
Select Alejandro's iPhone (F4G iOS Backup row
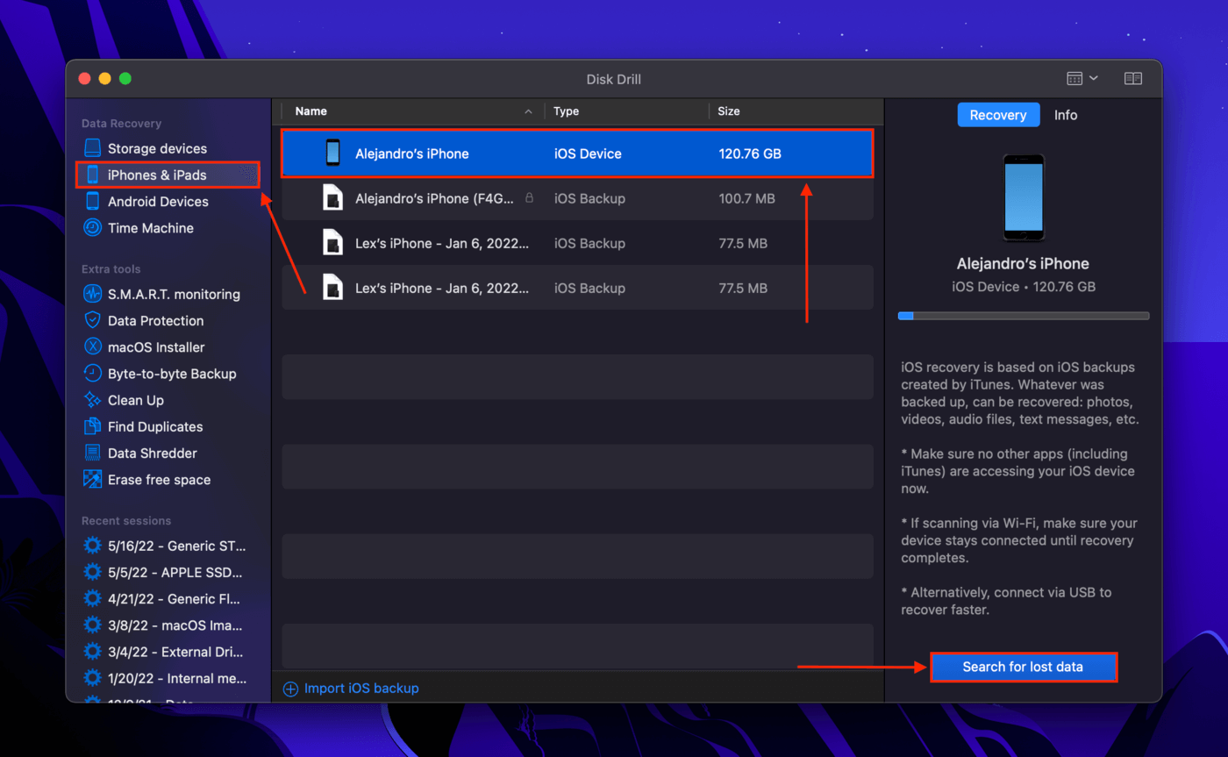(x=577, y=198)
